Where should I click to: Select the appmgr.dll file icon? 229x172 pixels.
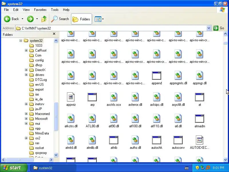200,76
